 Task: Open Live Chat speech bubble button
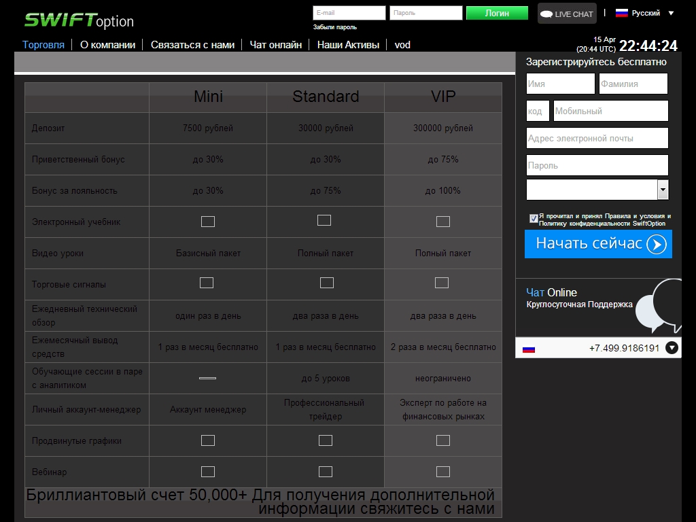pyautogui.click(x=567, y=14)
